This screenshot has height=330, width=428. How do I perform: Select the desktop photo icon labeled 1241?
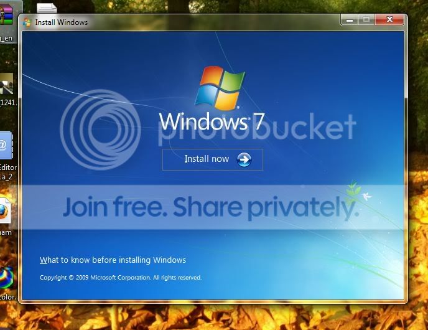point(6,84)
